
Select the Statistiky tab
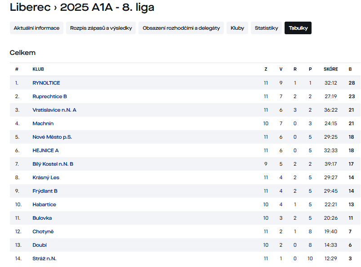click(x=266, y=28)
